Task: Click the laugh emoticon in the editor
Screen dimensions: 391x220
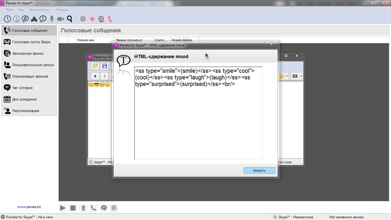Action: point(102,85)
